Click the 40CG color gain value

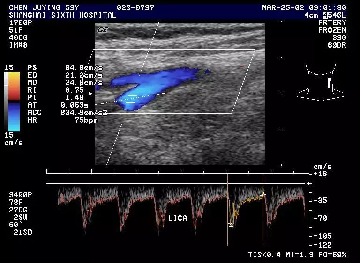coord(18,37)
